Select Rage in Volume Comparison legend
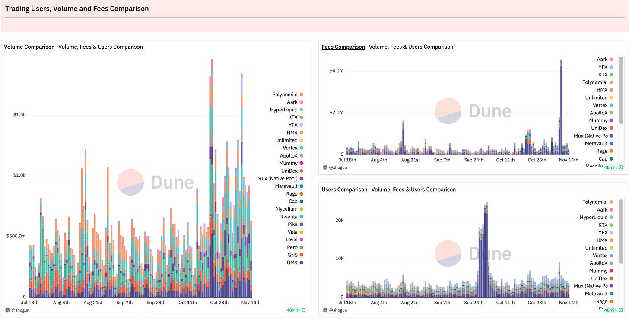The width and height of the screenshot is (629, 319). click(295, 194)
